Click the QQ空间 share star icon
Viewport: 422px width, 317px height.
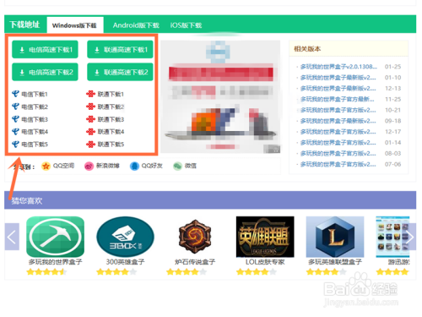[x=46, y=166]
